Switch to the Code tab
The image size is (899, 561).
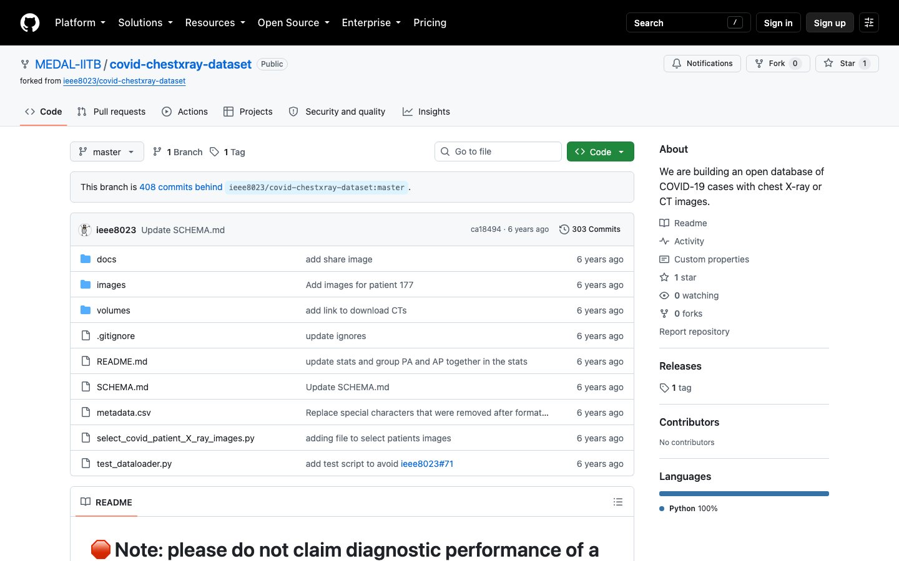tap(43, 112)
